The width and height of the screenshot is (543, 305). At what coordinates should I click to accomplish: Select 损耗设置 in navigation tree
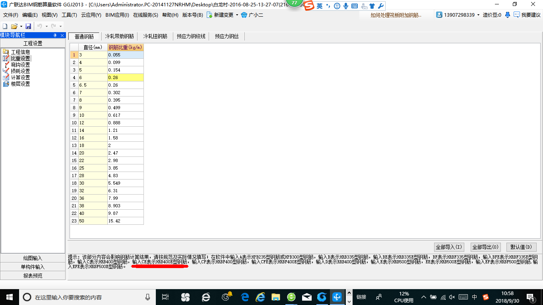[20, 71]
